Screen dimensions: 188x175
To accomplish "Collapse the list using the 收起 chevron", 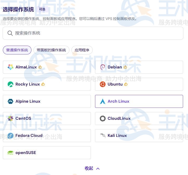I will point(98,169).
